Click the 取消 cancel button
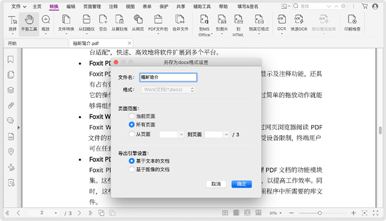386x221 pixels. pos(216,184)
